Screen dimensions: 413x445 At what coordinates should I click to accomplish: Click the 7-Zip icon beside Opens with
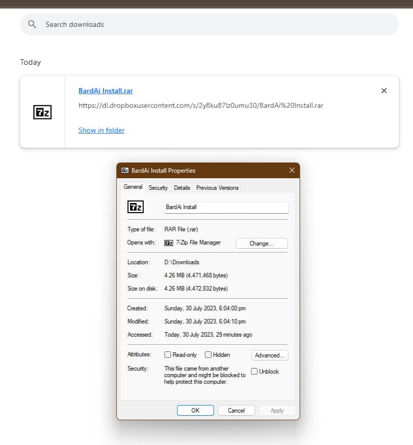169,242
